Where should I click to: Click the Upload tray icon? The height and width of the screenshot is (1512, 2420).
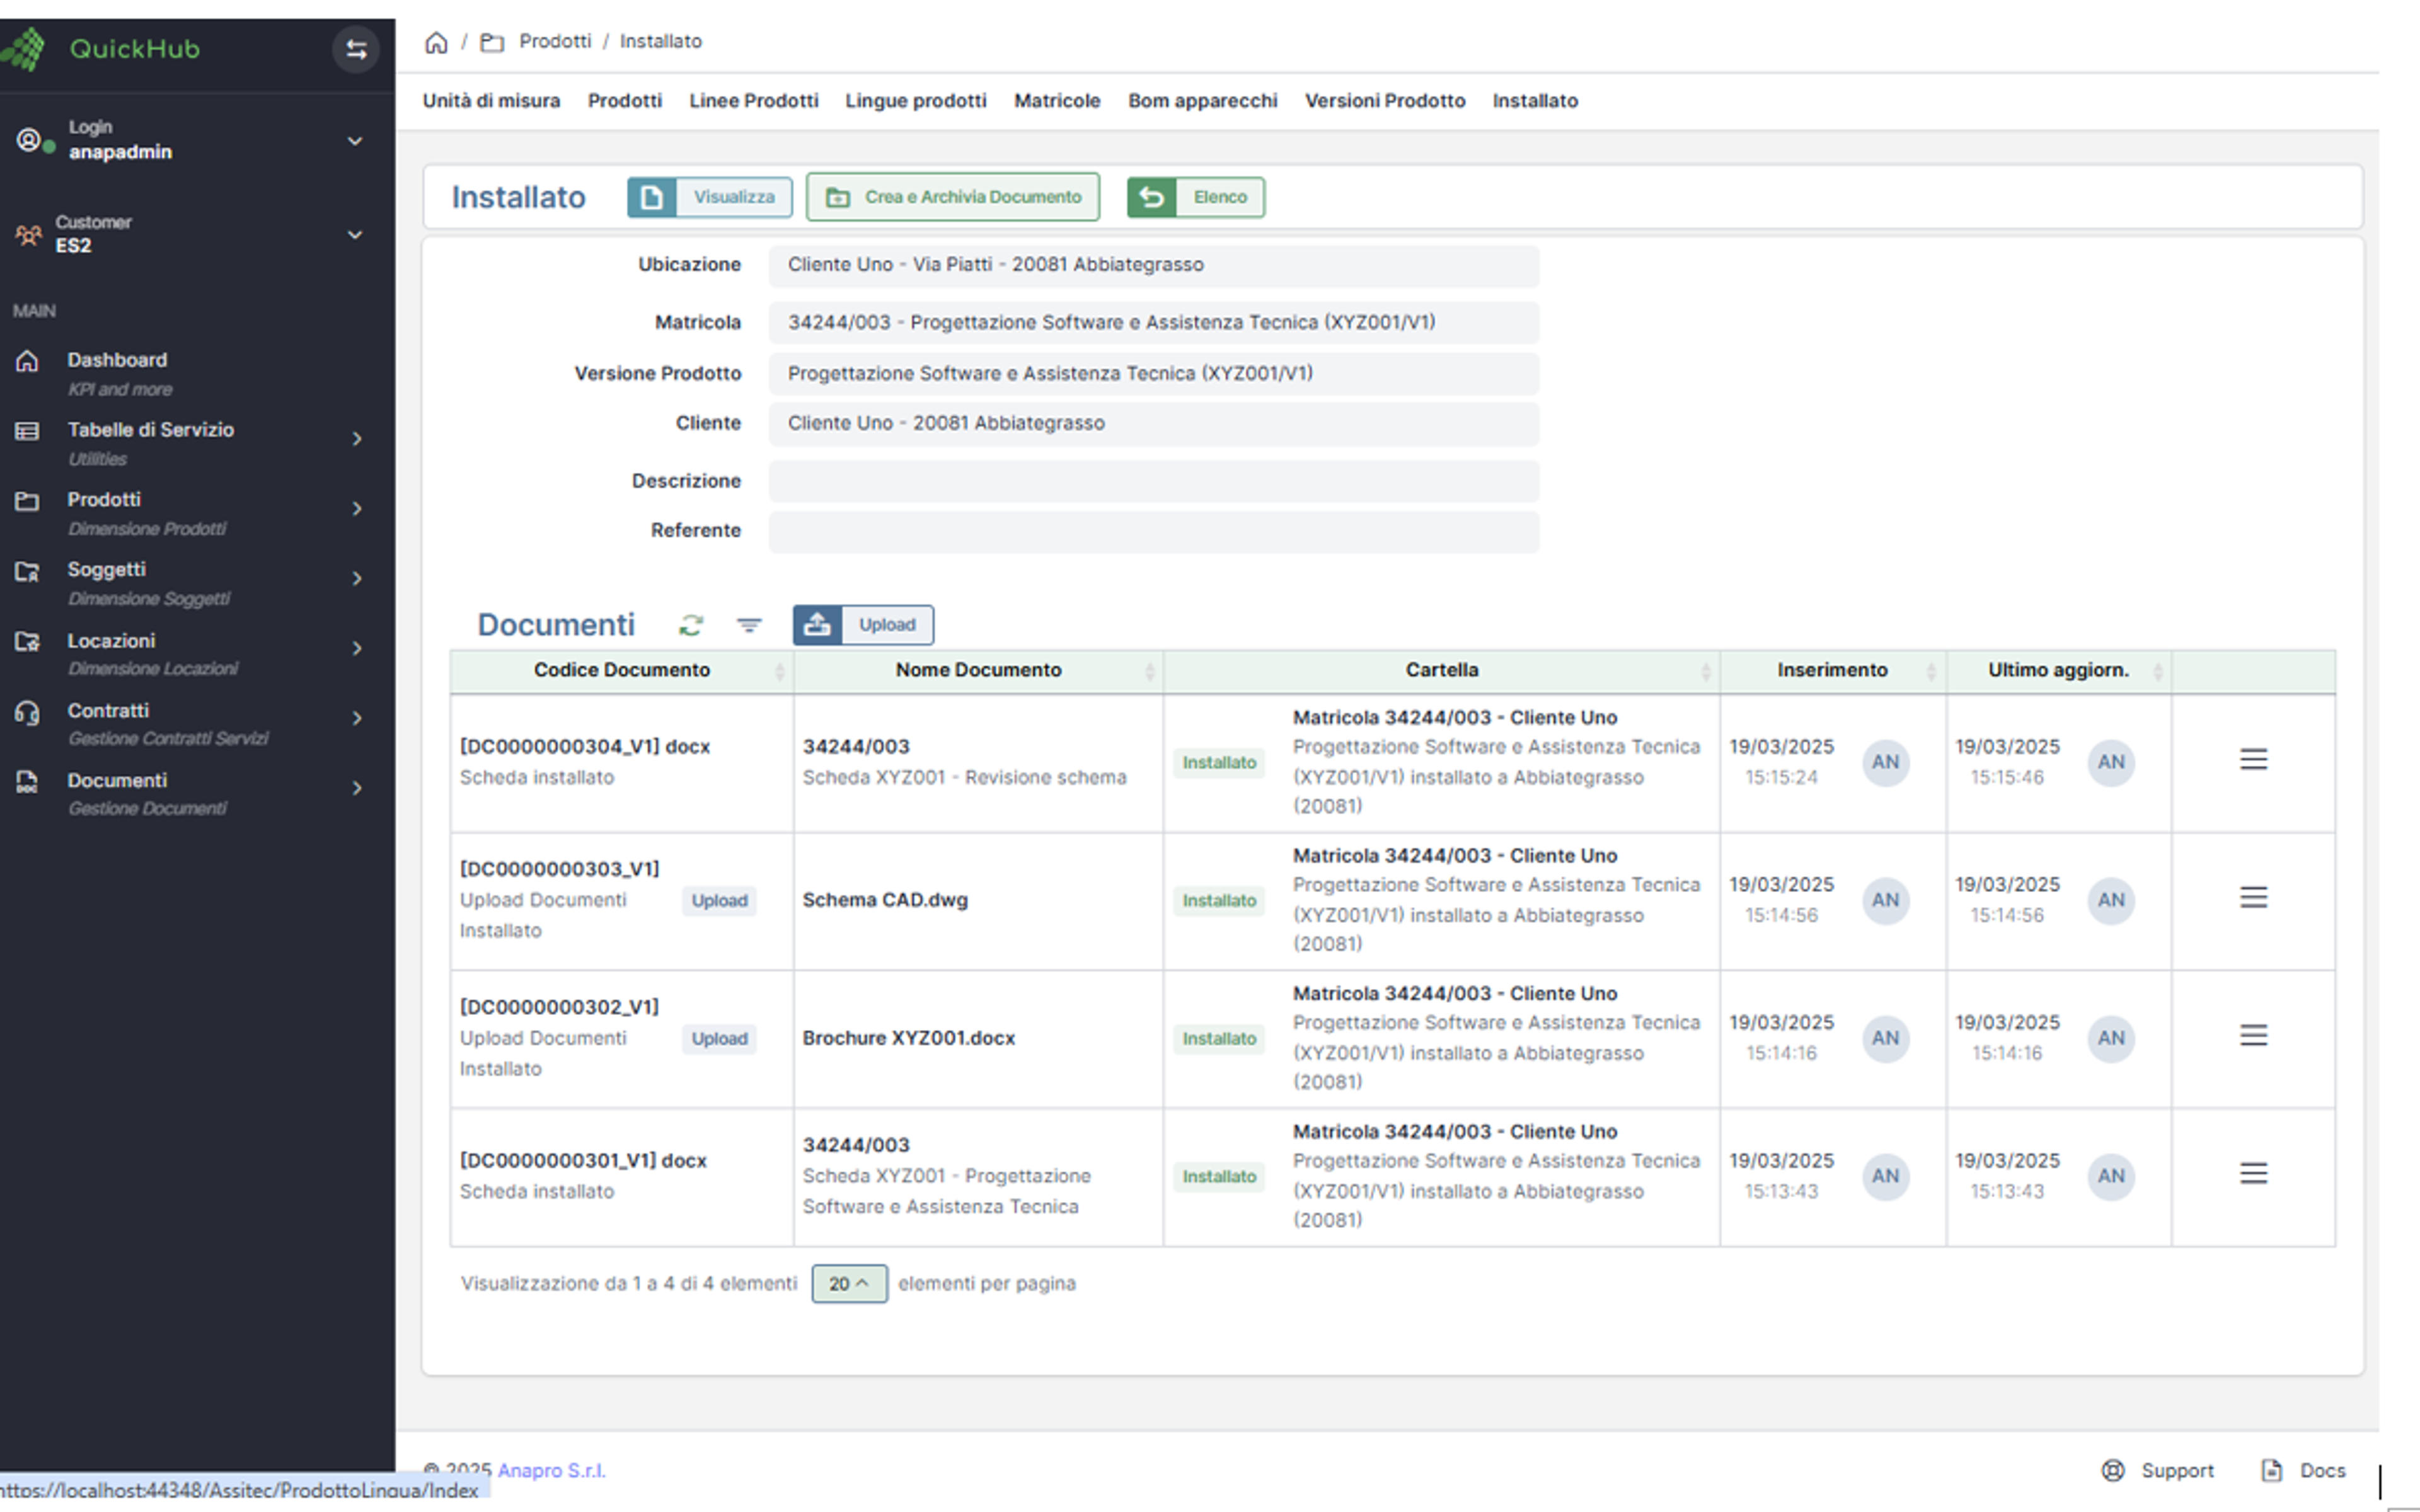[818, 624]
